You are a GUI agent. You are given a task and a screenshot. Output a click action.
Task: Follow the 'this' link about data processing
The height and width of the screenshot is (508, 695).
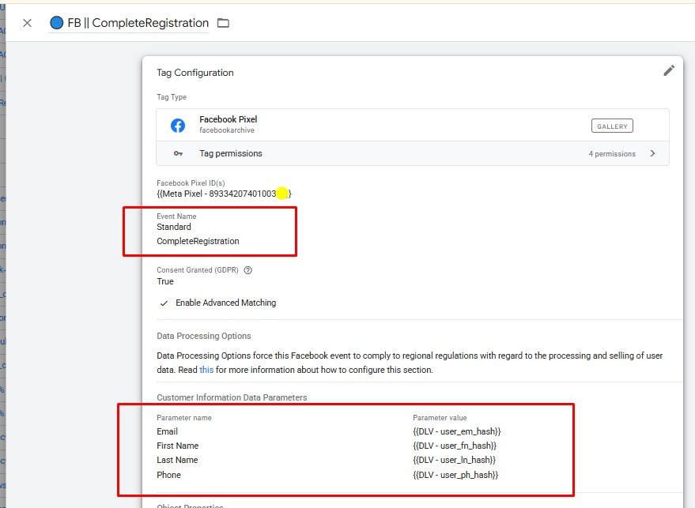(206, 370)
